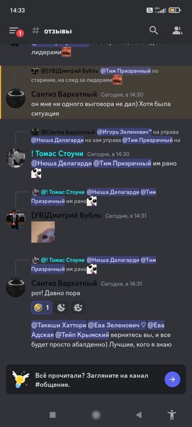Viewport: 192px width, 427px height.
Task: Go to #общение channel via arrow button
Action: pyautogui.click(x=172, y=379)
